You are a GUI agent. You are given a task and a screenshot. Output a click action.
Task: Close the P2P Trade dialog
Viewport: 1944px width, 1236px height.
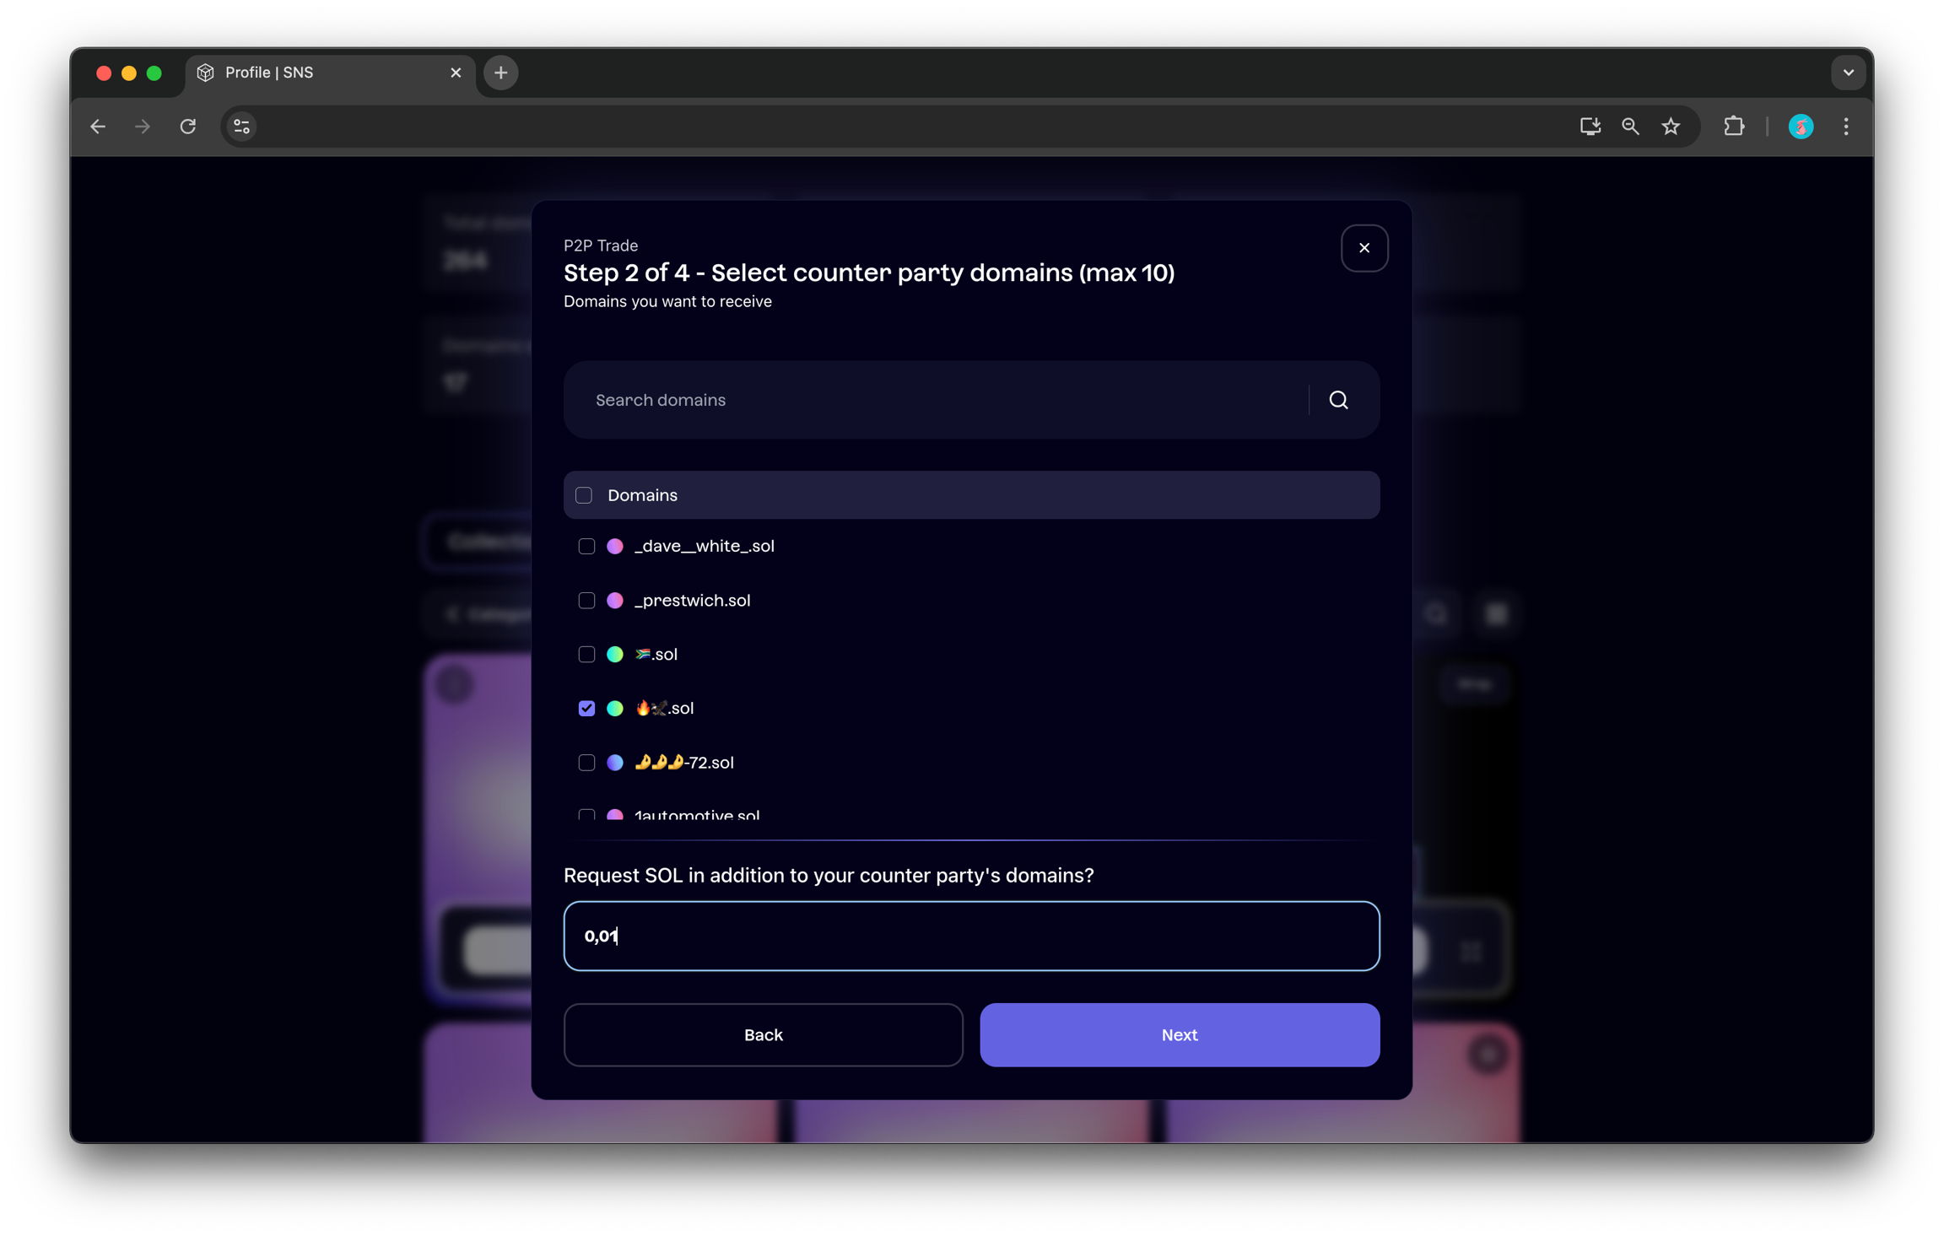click(x=1363, y=248)
